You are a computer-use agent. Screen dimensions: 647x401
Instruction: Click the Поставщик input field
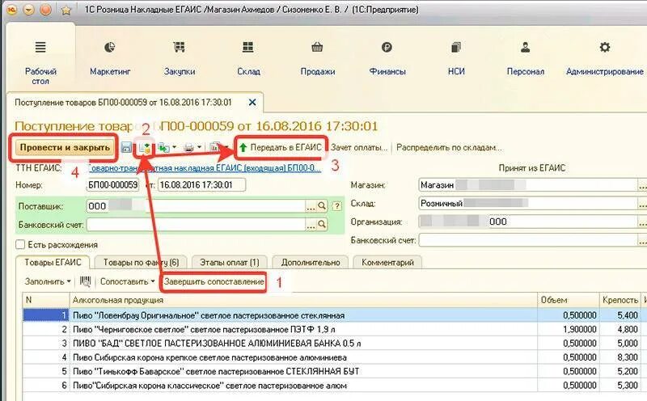[x=196, y=206]
